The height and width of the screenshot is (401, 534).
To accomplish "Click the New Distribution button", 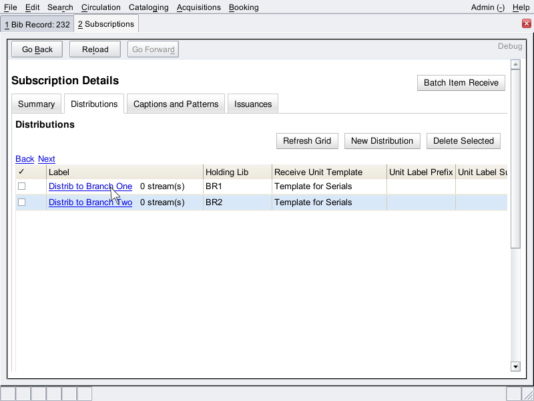I will (x=382, y=141).
